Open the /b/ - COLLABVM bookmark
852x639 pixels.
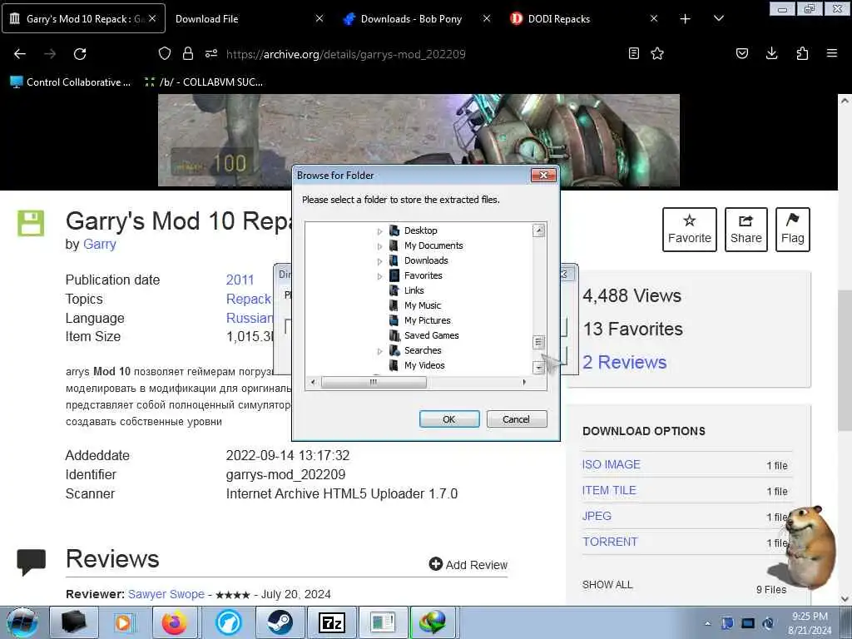203,82
